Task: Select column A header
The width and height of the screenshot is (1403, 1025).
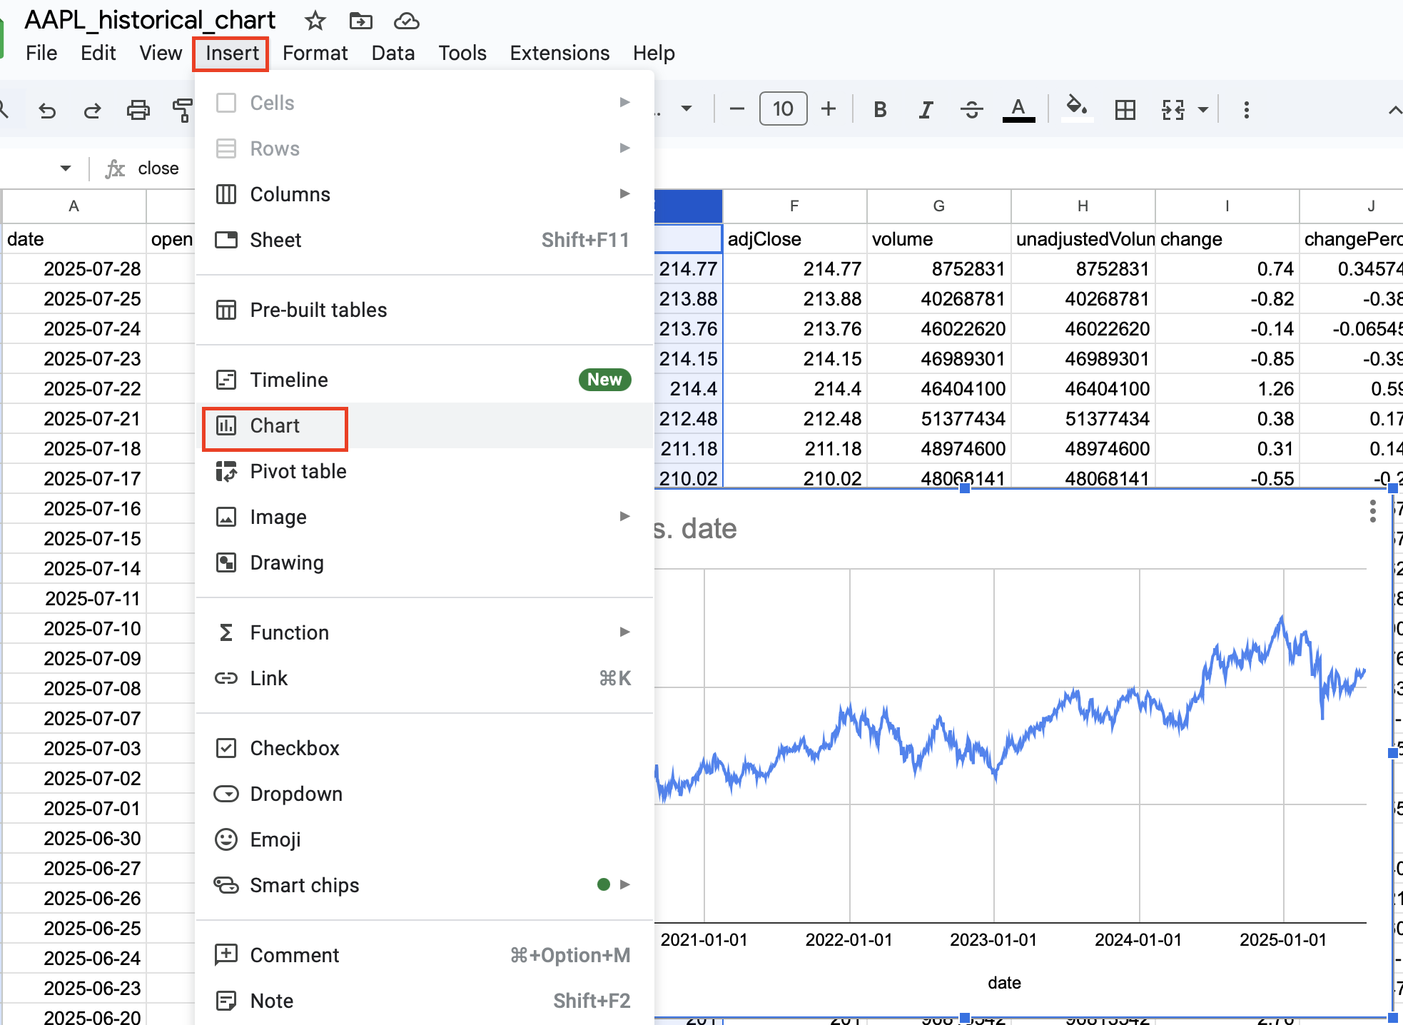Action: [x=74, y=206]
